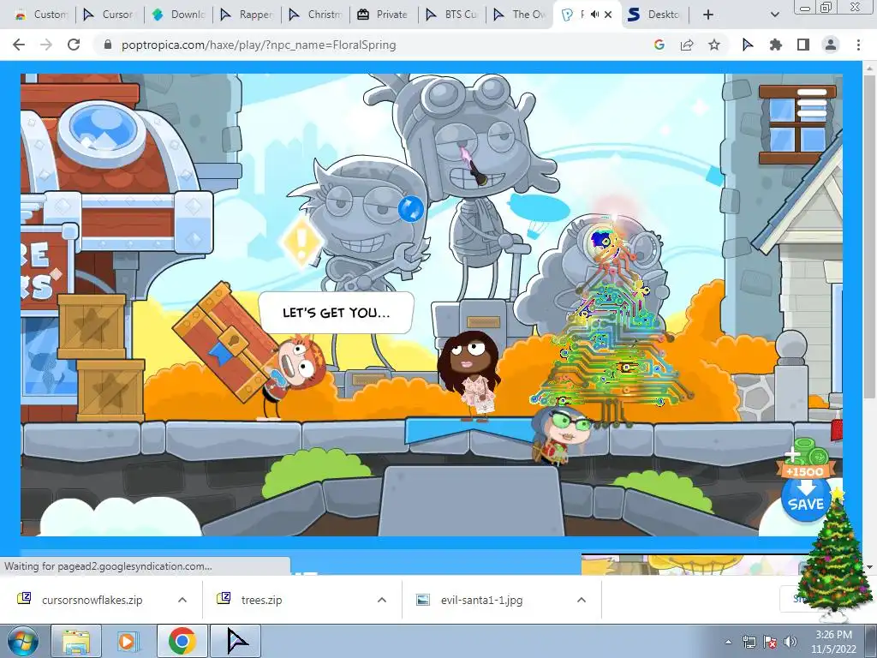Open the Windows Start menu
Viewport: 877px width, 658px height.
[x=22, y=641]
